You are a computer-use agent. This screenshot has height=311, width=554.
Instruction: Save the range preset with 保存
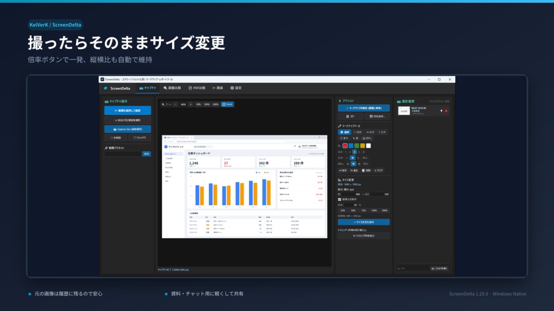point(146,154)
